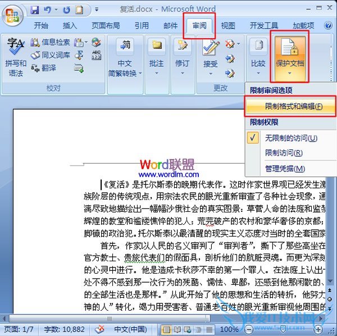The width and height of the screenshot is (337, 336).
Task: Open the 页面布局 tab
Action: pos(106,26)
